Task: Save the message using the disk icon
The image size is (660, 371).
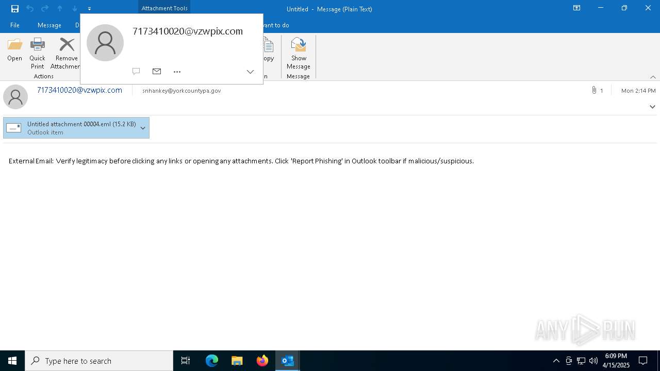Action: (15, 9)
